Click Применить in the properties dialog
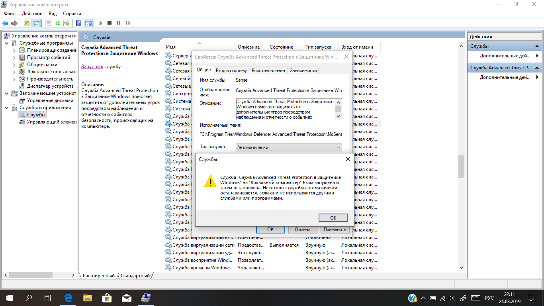The height and width of the screenshot is (306, 544). click(335, 229)
